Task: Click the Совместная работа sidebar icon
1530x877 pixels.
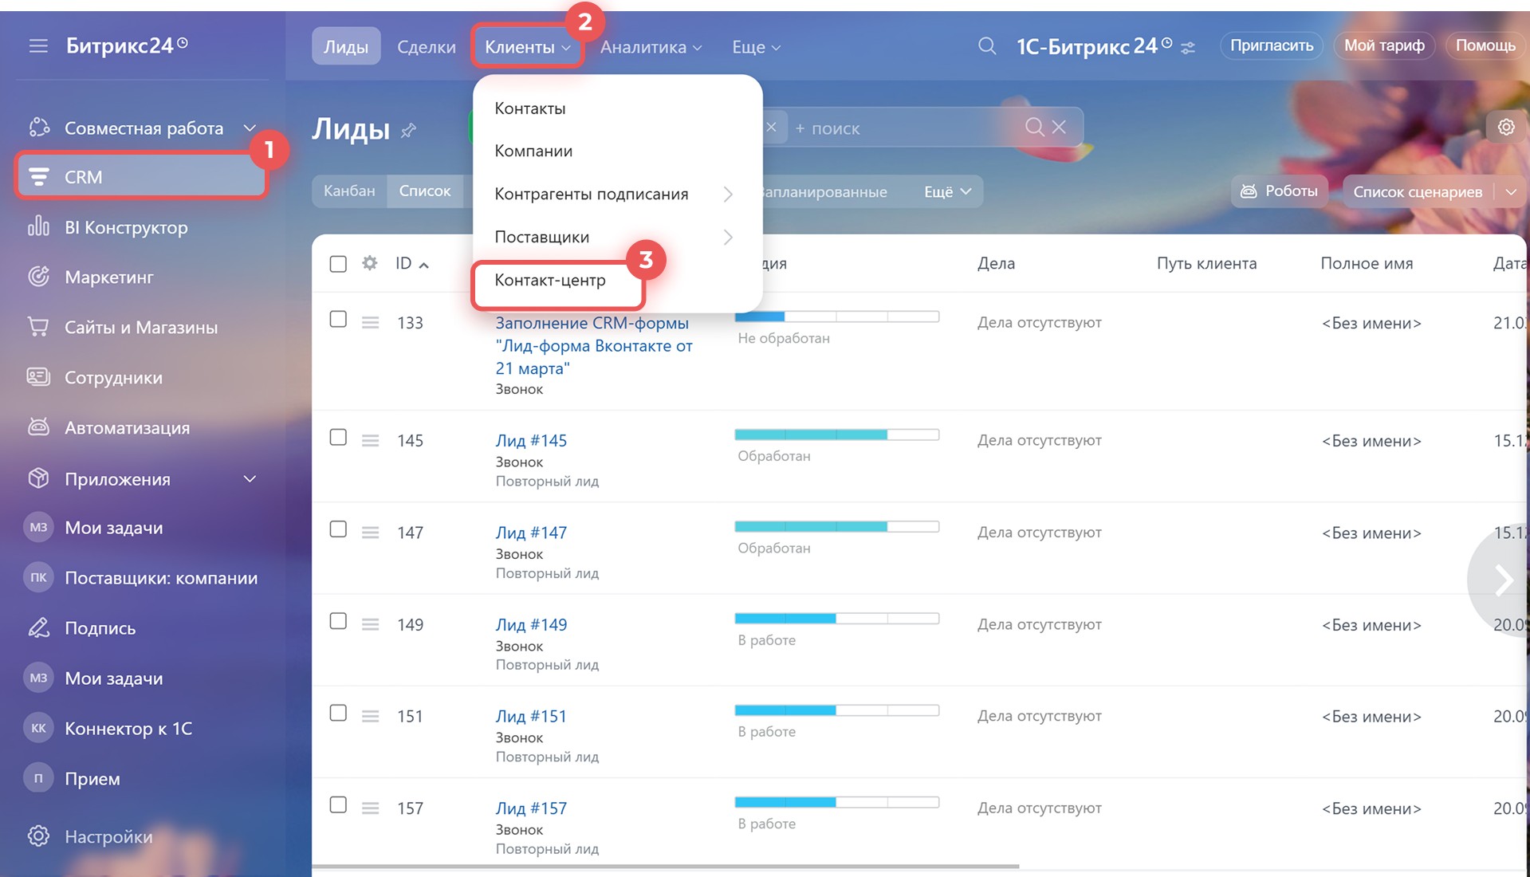Action: coord(38,128)
